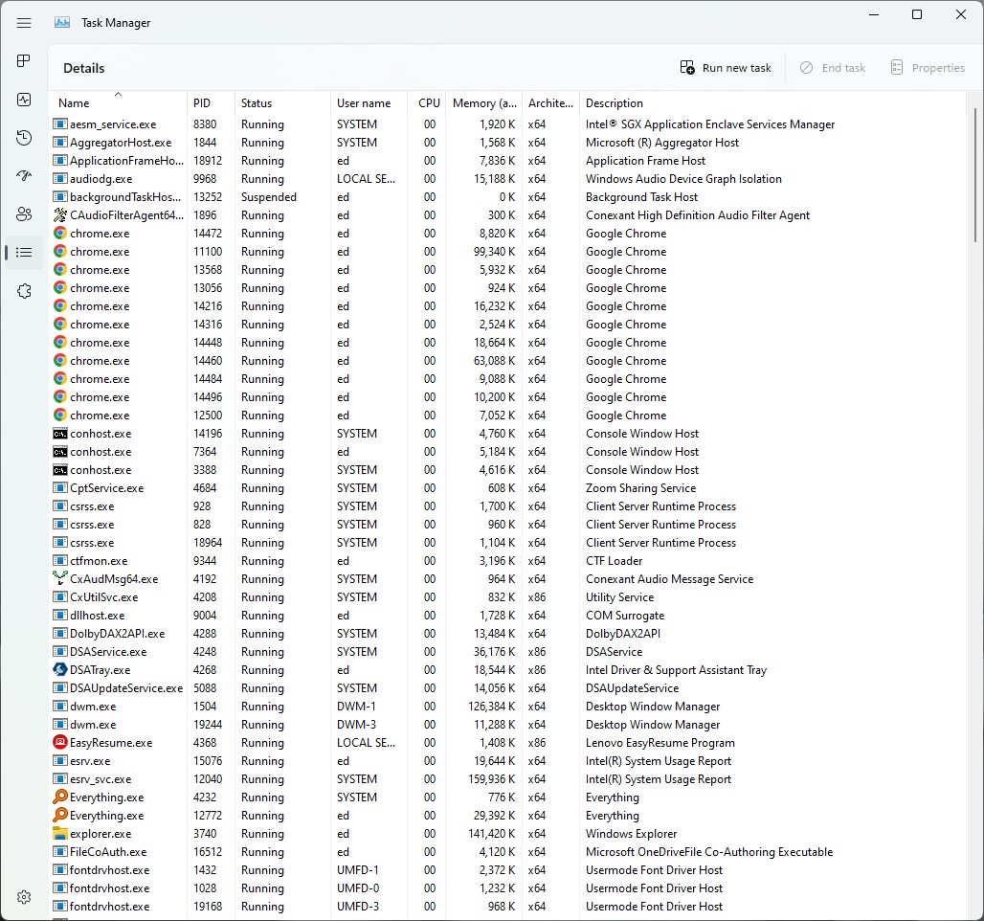Screen dimensions: 984x921
Task: Click conhost icon for PID 3388
Action: point(60,470)
